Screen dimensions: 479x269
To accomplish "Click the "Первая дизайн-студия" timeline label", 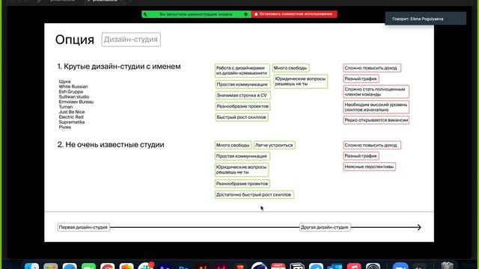I will (83, 227).
